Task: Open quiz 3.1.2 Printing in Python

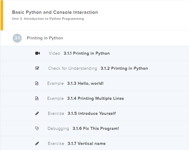Action: [x=124, y=69]
